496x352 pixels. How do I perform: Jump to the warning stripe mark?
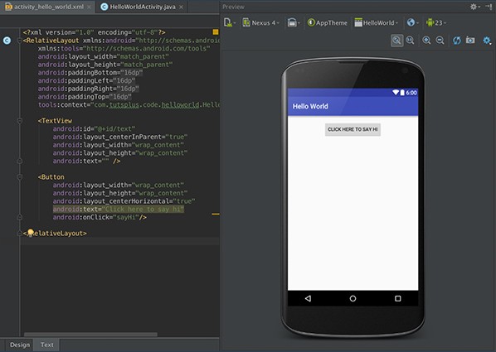[216, 214]
